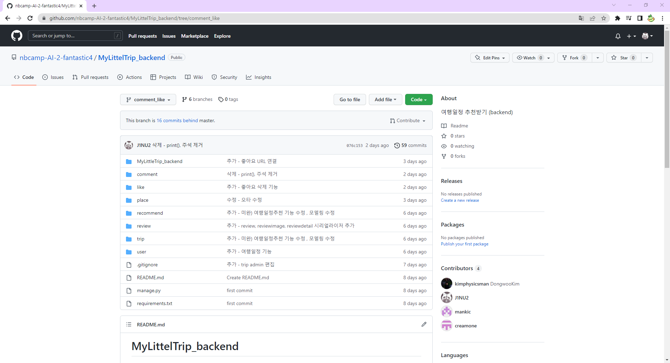Open the 6 branches link
The image size is (670, 363).
pyautogui.click(x=197, y=99)
